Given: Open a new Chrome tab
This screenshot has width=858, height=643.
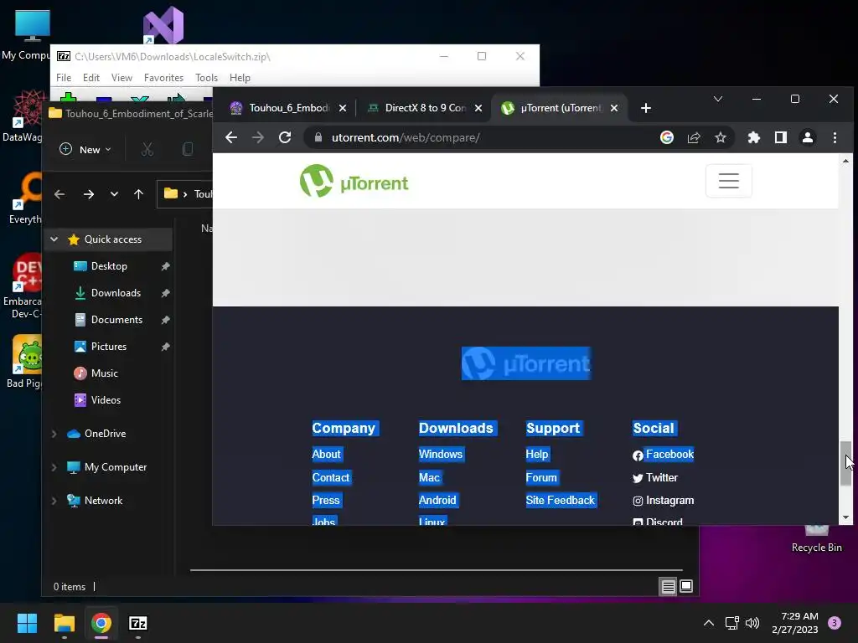Looking at the screenshot, I should click(x=646, y=108).
